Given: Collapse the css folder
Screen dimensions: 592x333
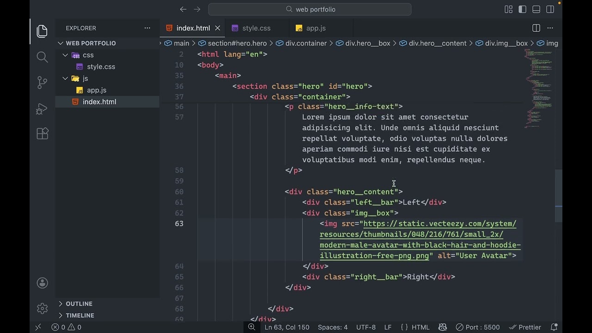Looking at the screenshot, I should pos(66,55).
